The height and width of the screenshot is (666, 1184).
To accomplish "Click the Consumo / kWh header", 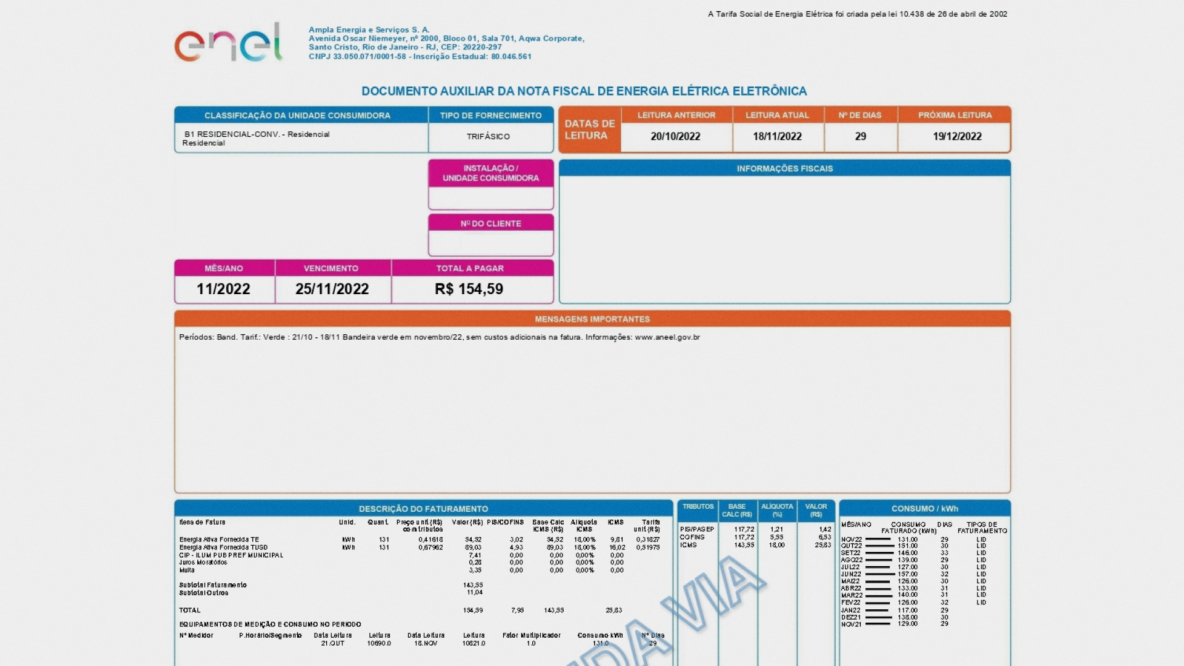I will (924, 509).
